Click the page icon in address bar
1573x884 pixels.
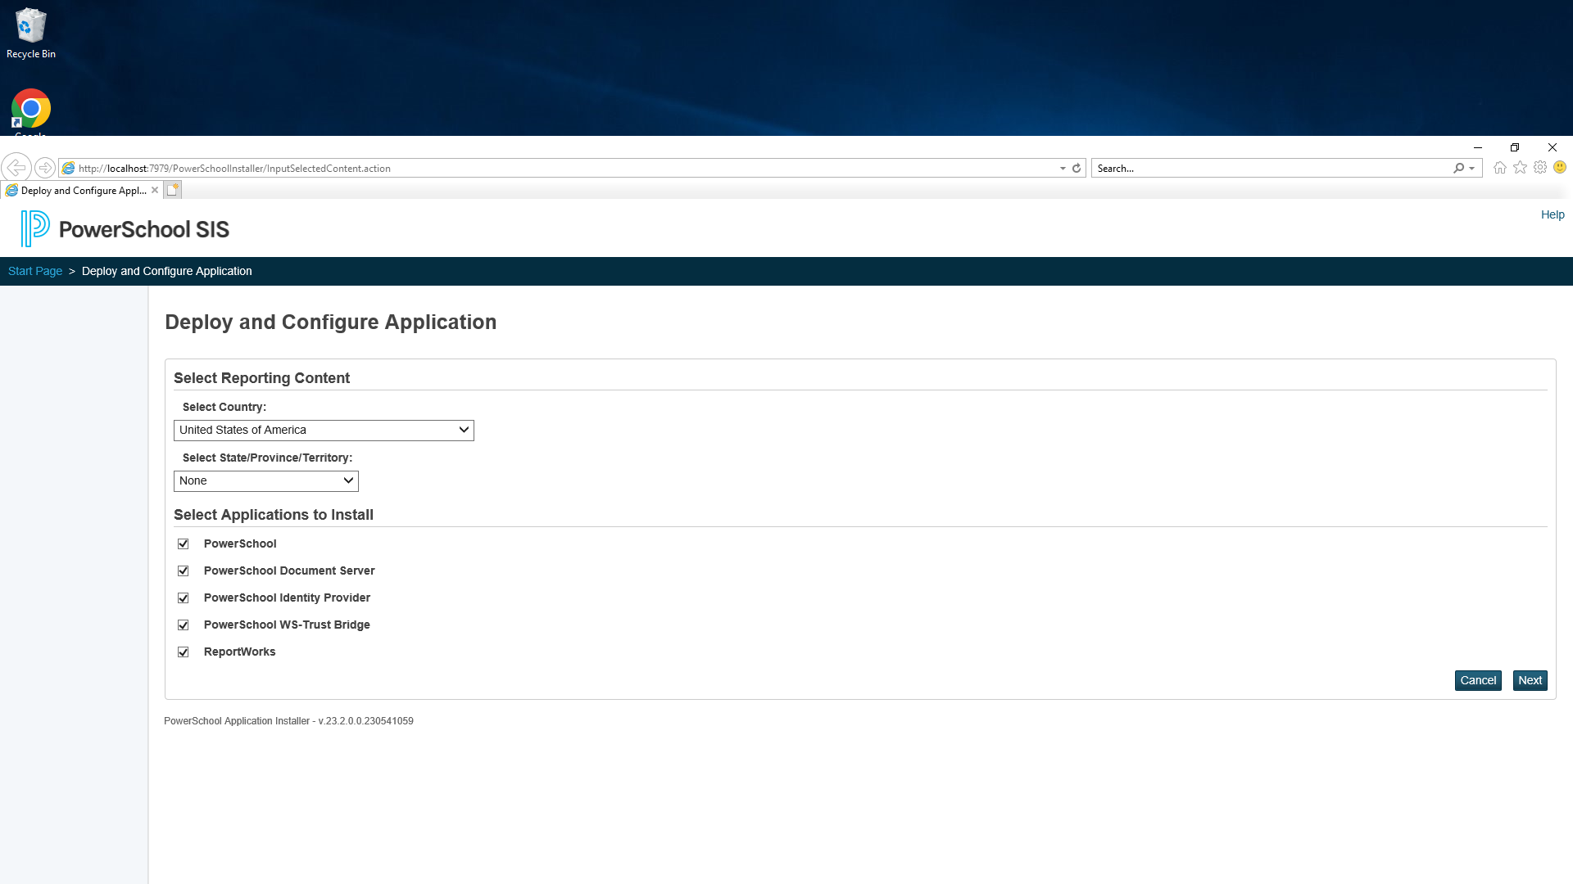69,168
